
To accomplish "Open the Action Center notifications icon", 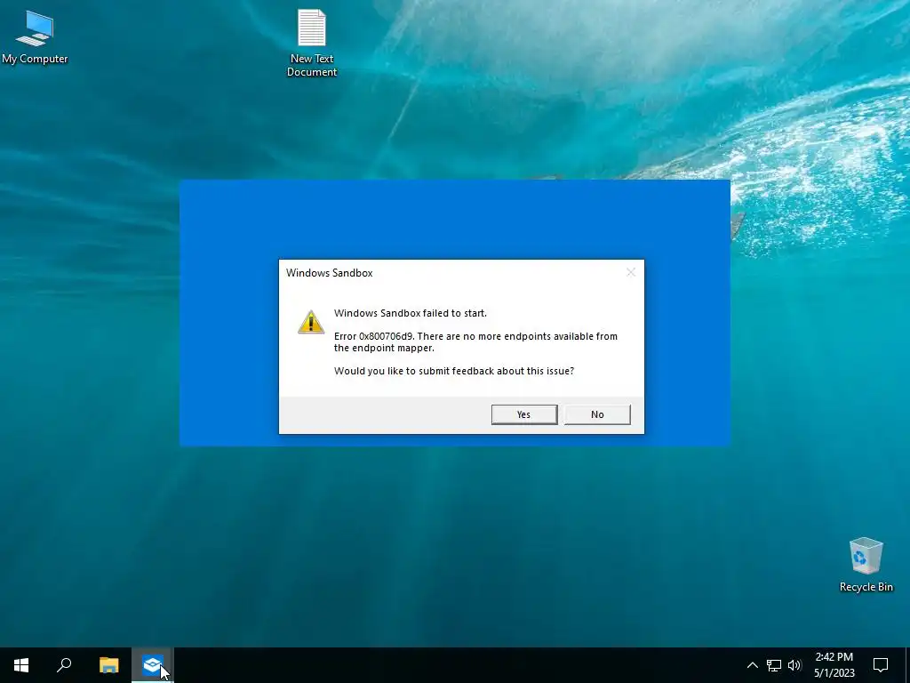I will tap(881, 665).
